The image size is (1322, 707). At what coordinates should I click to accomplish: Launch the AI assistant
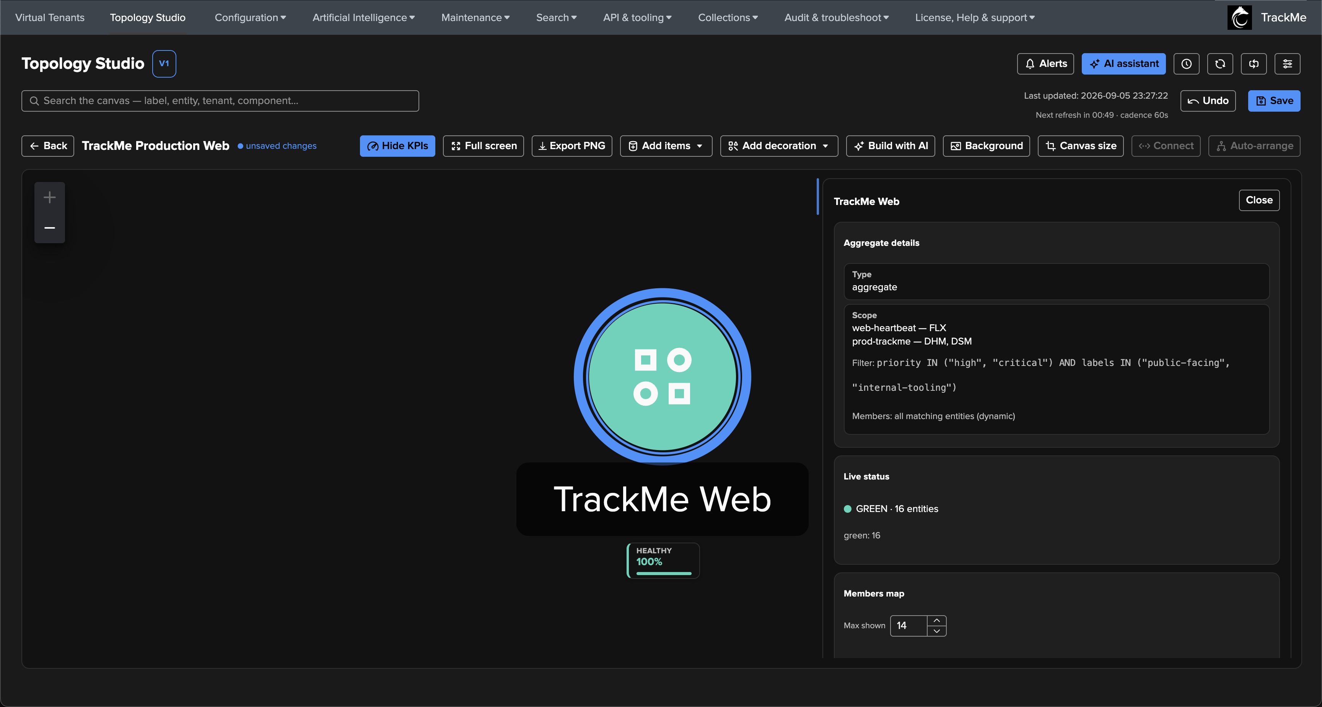[1123, 63]
